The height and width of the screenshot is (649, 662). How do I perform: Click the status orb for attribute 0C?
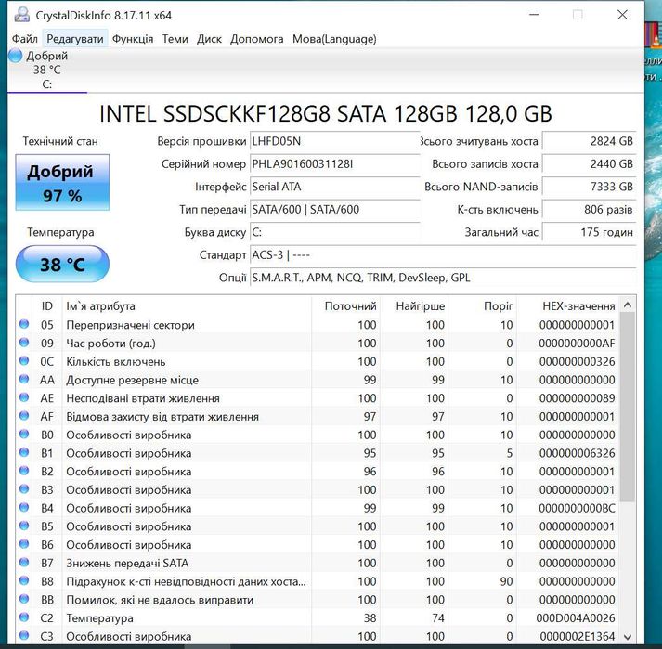click(x=24, y=360)
